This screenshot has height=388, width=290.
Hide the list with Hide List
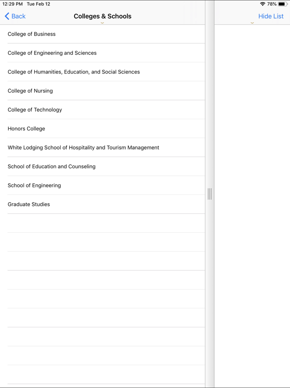pos(271,16)
